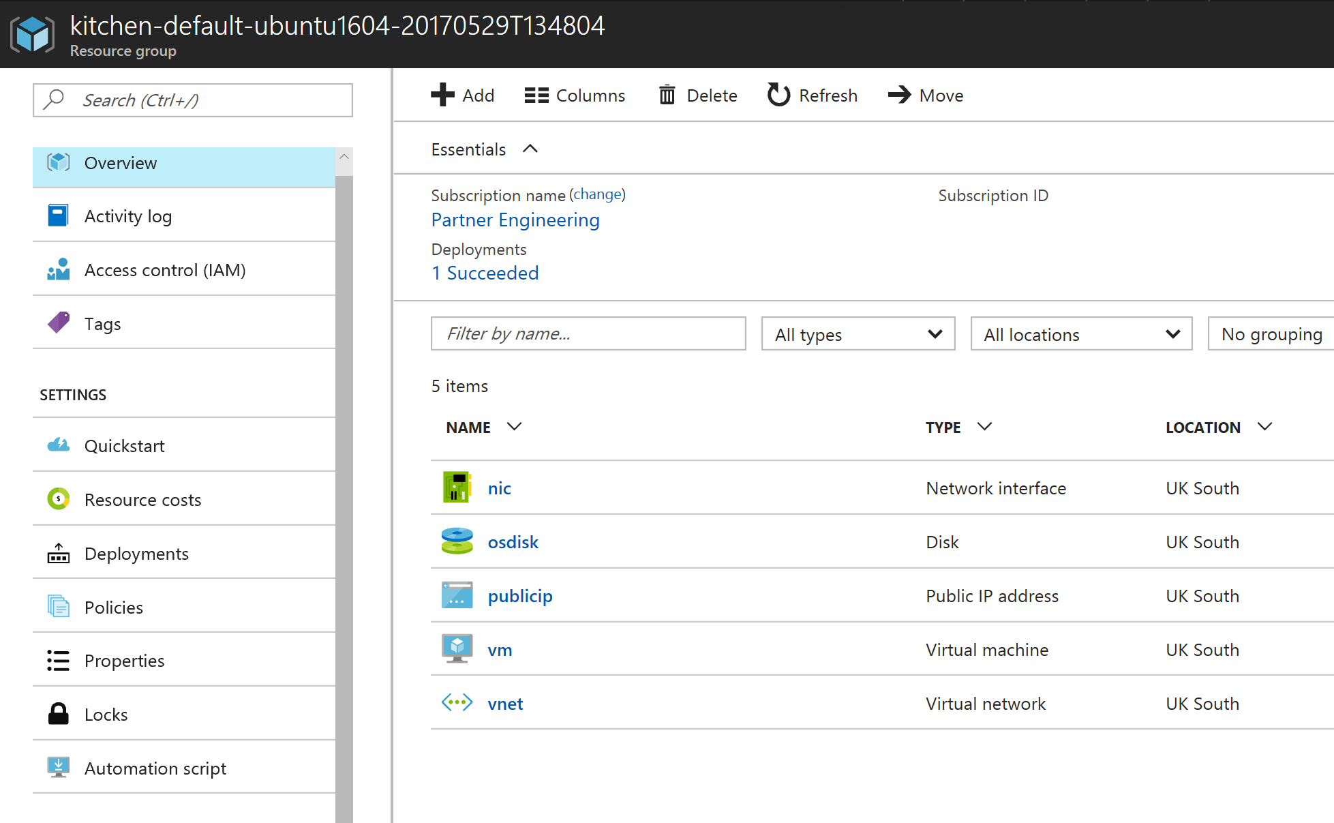
Task: Open the Columns chooser
Action: pyautogui.click(x=575, y=95)
